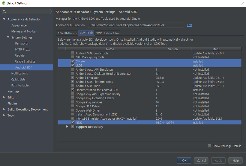Click the search magnifier icon in settings
The width and height of the screenshot is (246, 166).
click(4, 12)
